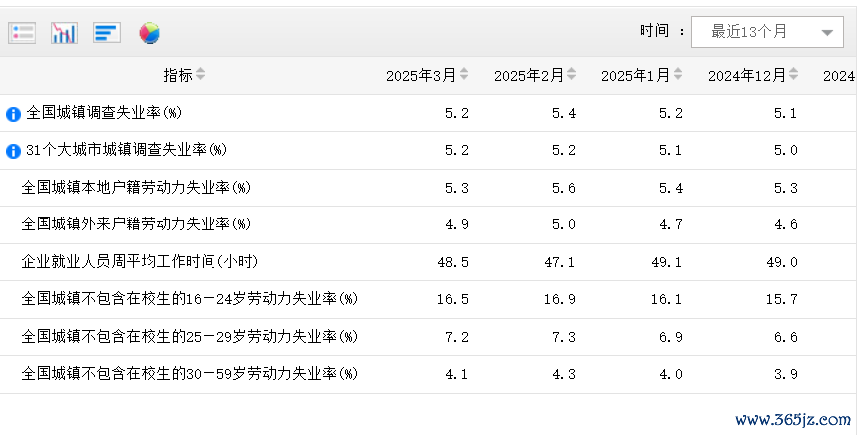
Task: Open the bar chart view icon
Action: coord(64,33)
